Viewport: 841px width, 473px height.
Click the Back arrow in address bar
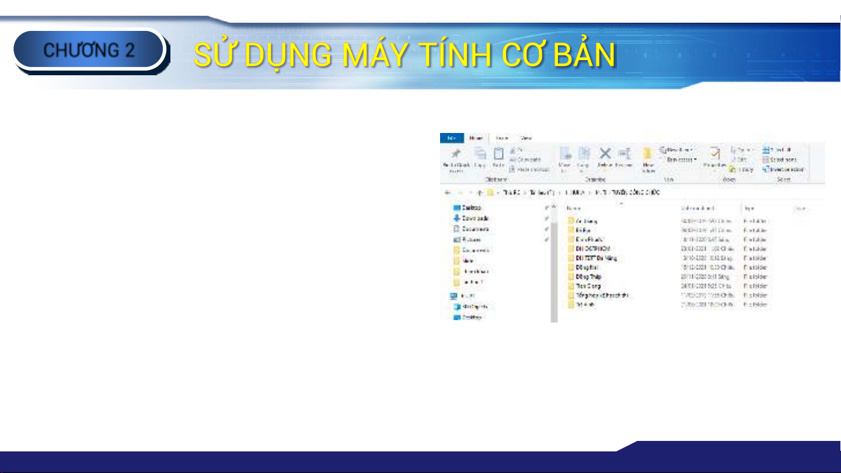click(447, 192)
